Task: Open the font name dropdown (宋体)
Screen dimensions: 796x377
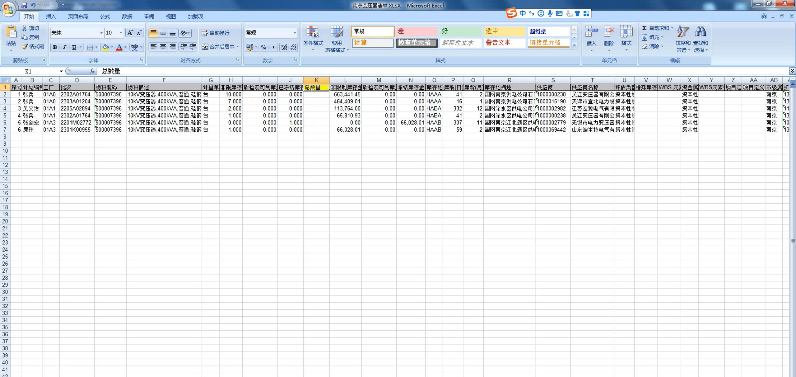Action: tap(101, 33)
